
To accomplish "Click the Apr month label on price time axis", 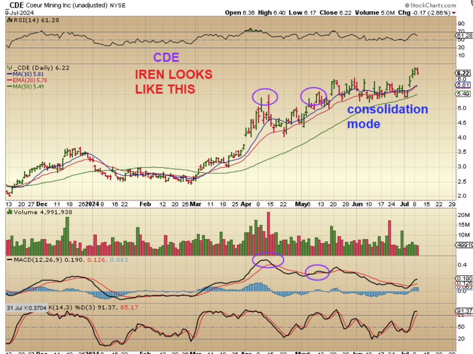I will tap(247, 204).
